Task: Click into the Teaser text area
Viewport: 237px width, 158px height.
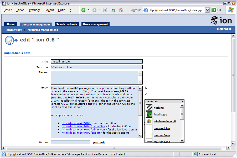Action: [x=95, y=78]
